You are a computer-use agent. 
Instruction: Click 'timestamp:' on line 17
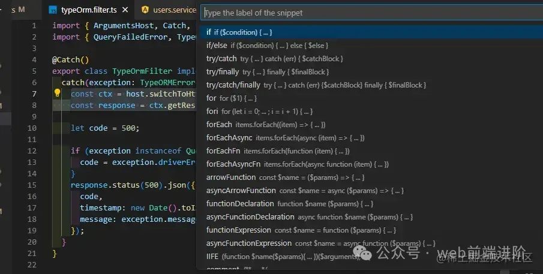pyautogui.click(x=103, y=207)
